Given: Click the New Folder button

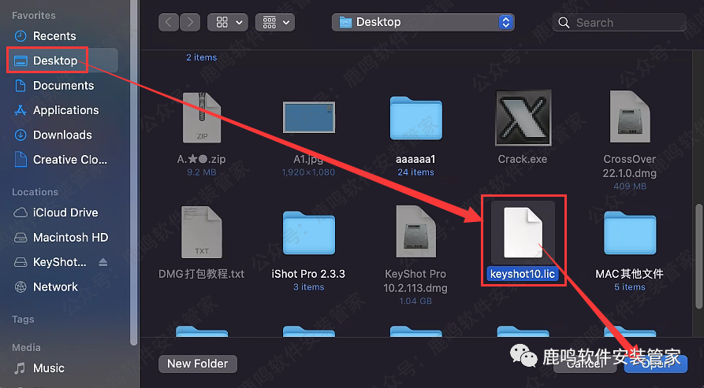Looking at the screenshot, I should coord(198,364).
